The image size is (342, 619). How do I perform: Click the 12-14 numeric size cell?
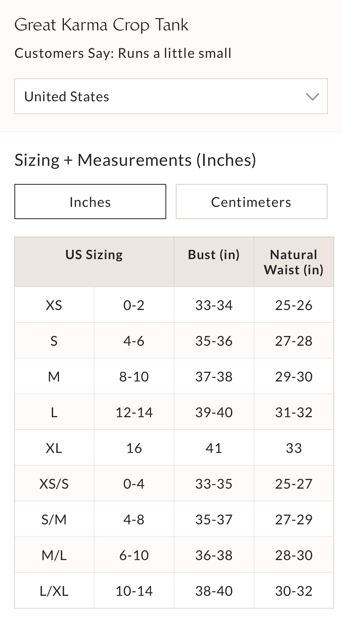click(x=134, y=412)
